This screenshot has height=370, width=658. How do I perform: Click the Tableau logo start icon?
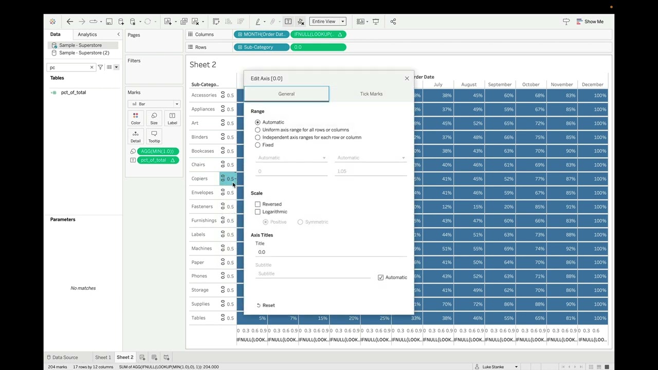pos(52,22)
